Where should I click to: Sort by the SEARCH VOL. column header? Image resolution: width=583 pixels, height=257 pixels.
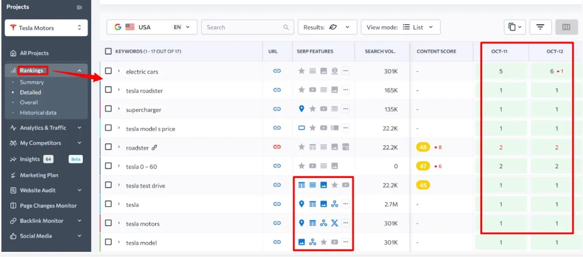[381, 51]
